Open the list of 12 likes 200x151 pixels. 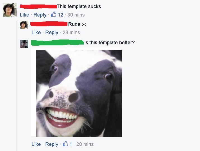pyautogui.click(x=60, y=15)
